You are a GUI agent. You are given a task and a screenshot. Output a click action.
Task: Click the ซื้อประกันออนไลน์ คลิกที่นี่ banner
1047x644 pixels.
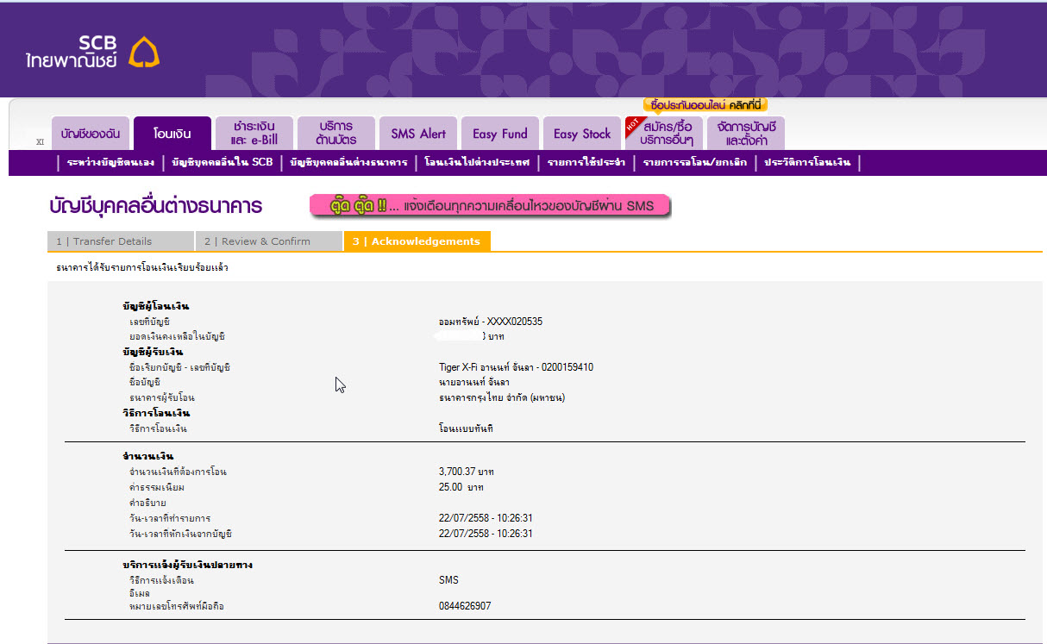705,105
